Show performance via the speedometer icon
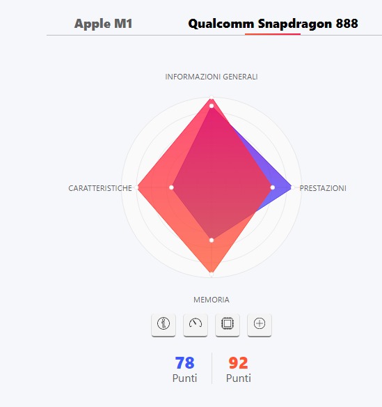 (x=196, y=325)
